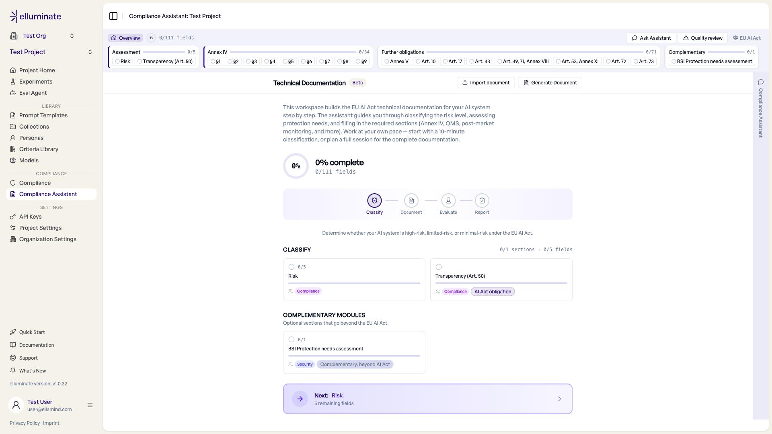The width and height of the screenshot is (772, 434).
Task: Select the Transparency (Art. 50) top chip
Action: [165, 61]
